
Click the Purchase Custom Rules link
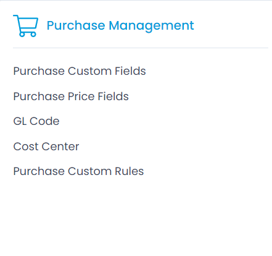coord(78,171)
